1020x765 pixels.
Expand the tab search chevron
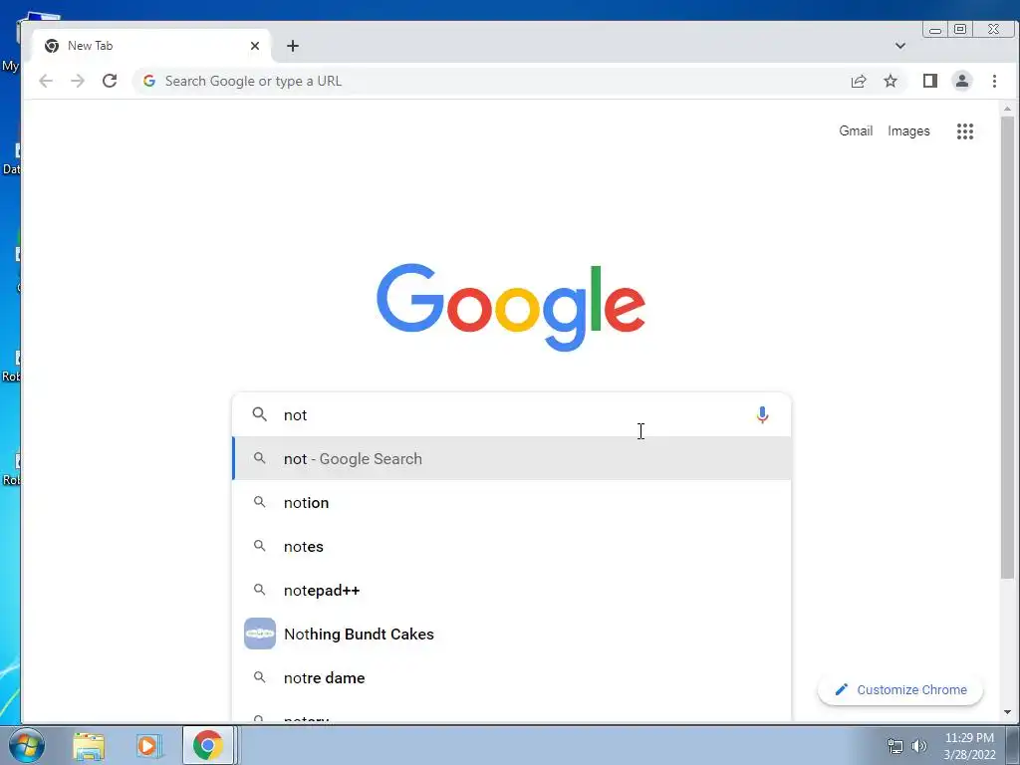(x=899, y=46)
